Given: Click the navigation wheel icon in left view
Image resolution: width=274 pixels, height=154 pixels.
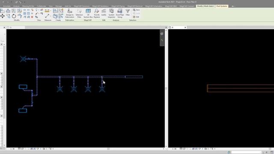Looking at the screenshot, I should point(162,34).
